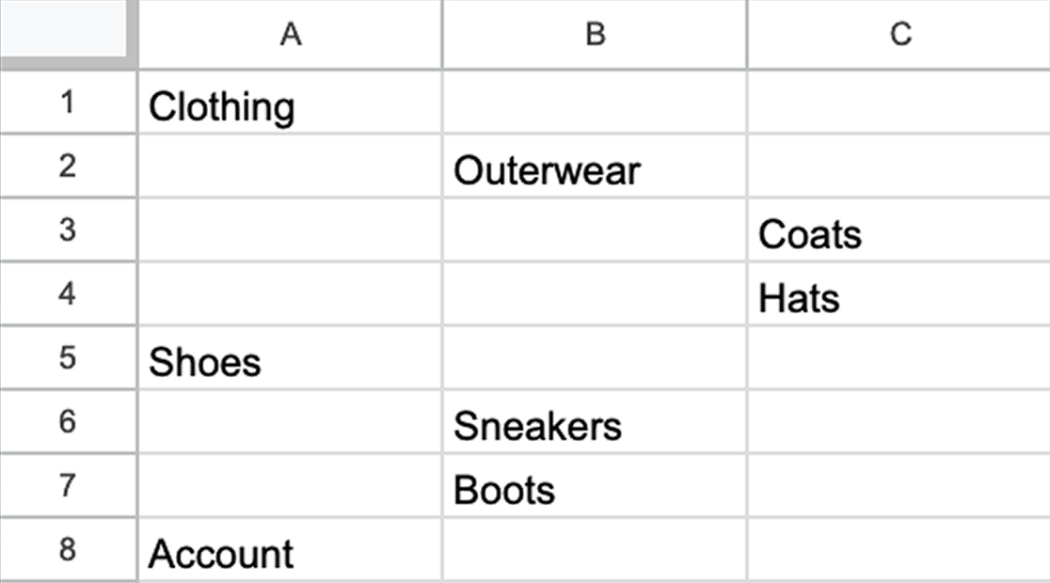1050x583 pixels.
Task: Click column C header
Action: tap(898, 35)
